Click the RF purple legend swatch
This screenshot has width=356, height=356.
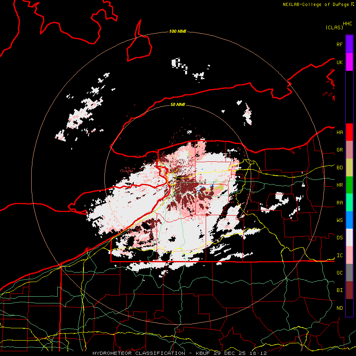[349, 44]
